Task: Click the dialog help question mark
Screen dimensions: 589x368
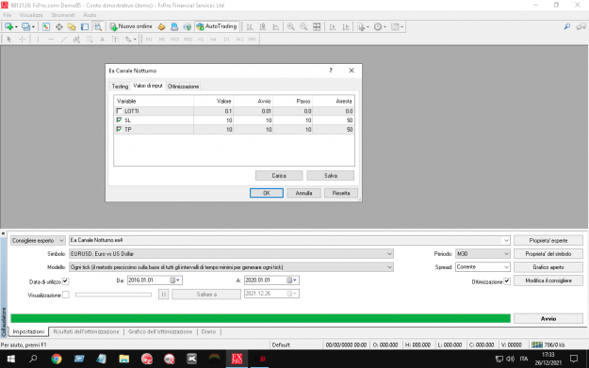Action: [331, 71]
